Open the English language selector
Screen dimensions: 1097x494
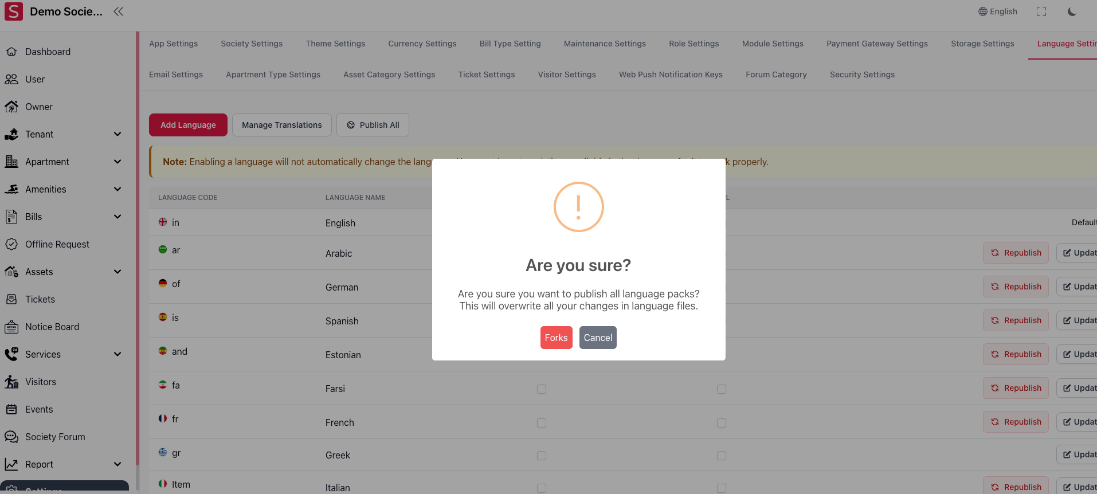(x=998, y=11)
